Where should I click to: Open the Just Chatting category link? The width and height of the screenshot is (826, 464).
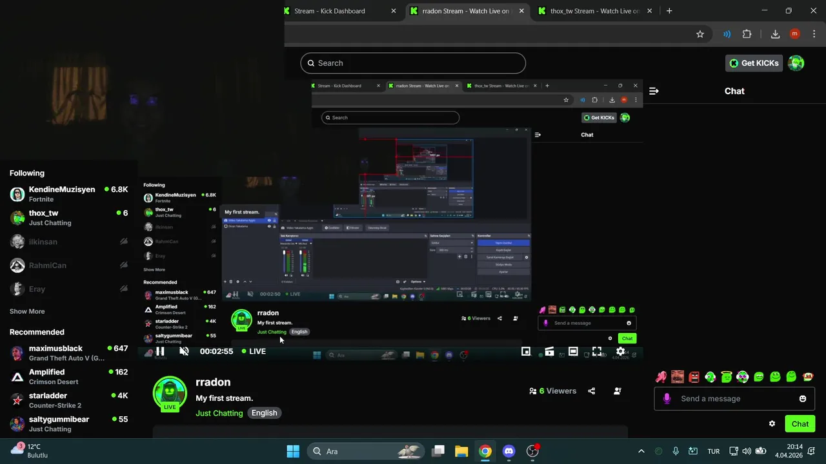219,413
